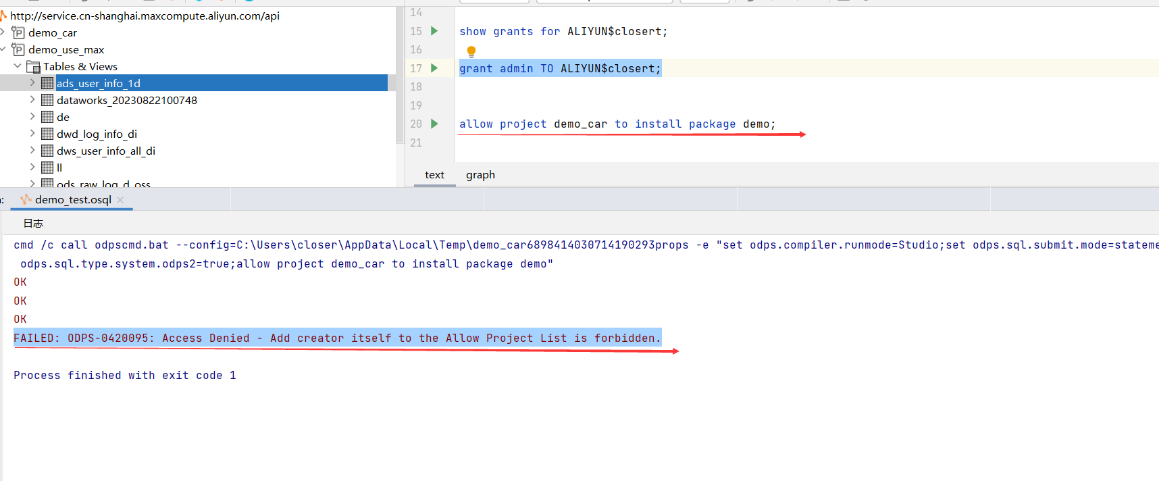The image size is (1159, 481).
Task: Click the dwd_log_info_di table icon
Action: pos(47,134)
